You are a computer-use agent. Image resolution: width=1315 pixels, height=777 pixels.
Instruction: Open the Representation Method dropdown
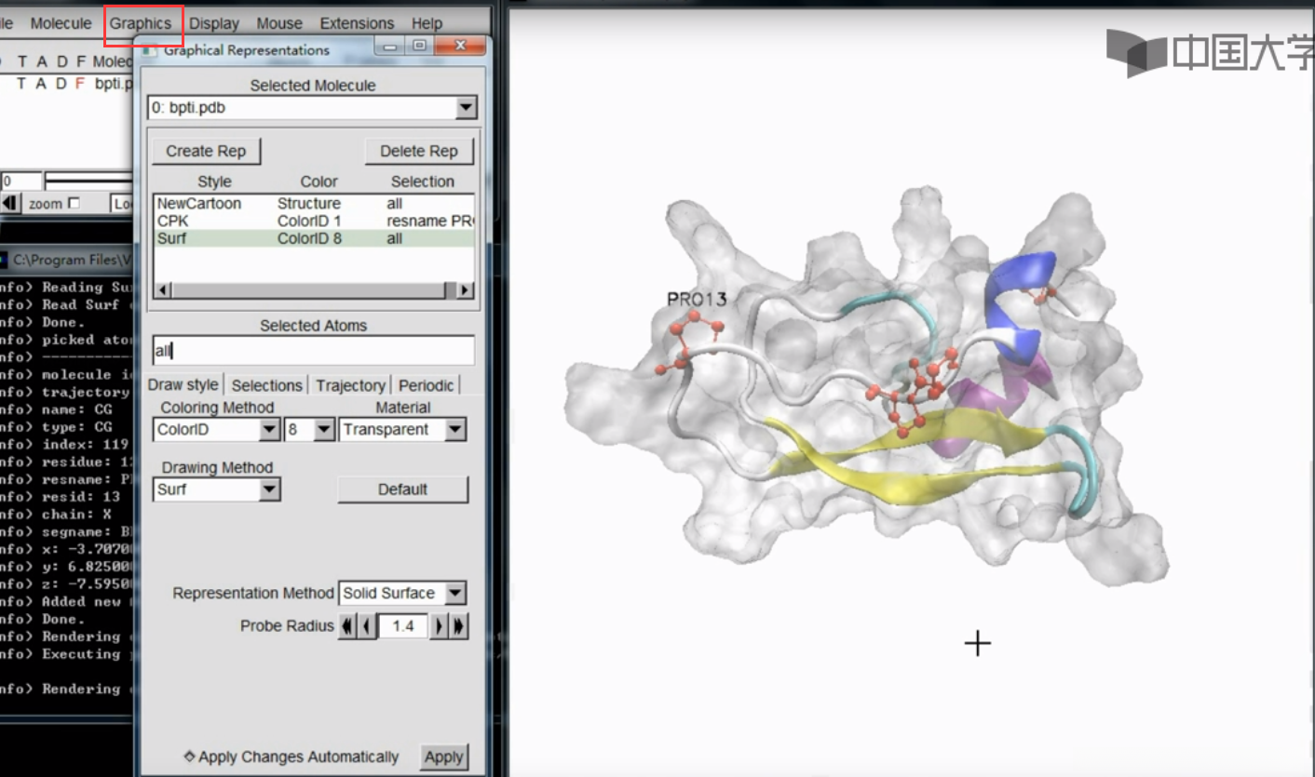pyautogui.click(x=455, y=593)
